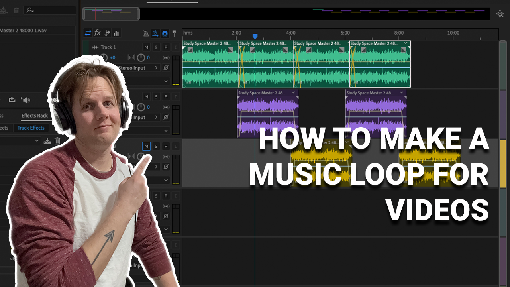Click Track 1 volume value +0
Image resolution: width=510 pixels, height=287 pixels.
coord(112,58)
